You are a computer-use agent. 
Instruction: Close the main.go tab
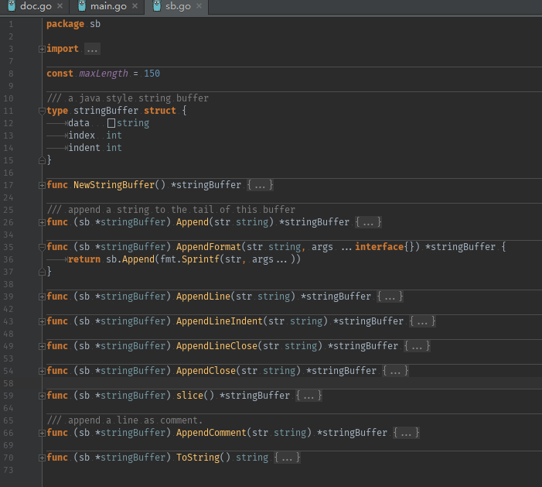(x=135, y=6)
